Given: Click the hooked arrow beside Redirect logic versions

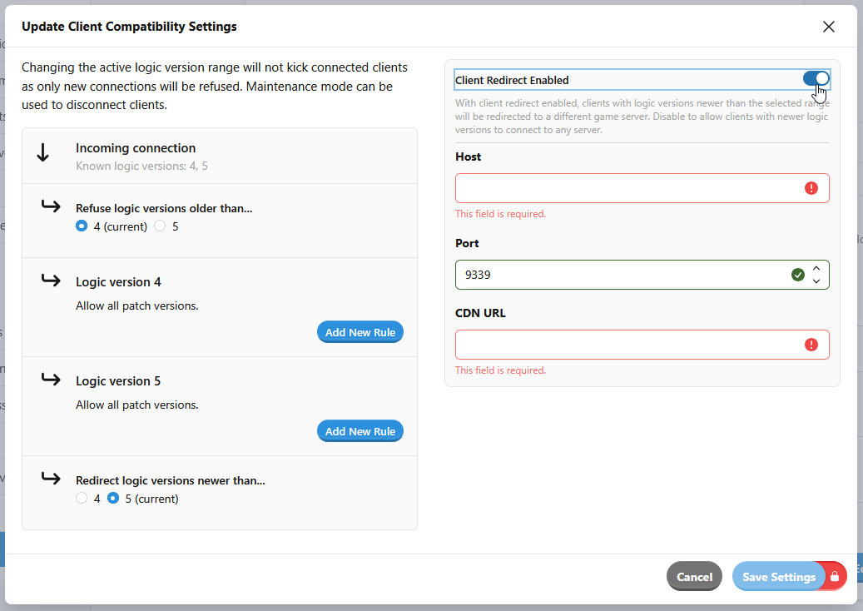Looking at the screenshot, I should click(x=51, y=479).
